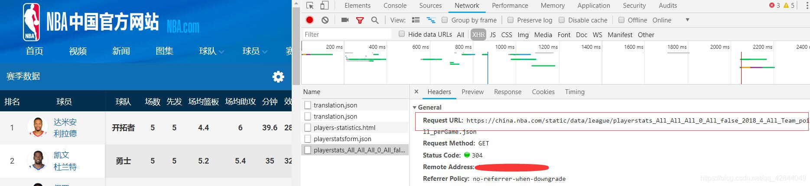Open the Timing tab of request
Image resolution: width=810 pixels, height=186 pixels.
coord(575,91)
